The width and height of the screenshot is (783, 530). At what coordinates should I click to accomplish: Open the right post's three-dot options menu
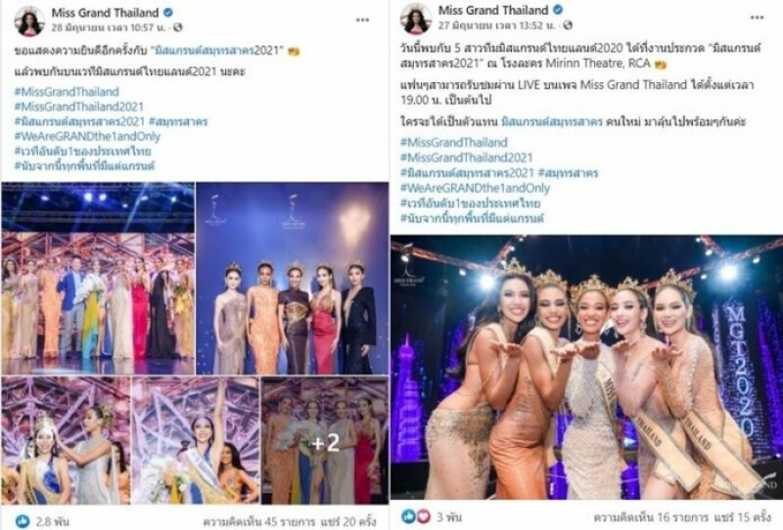click(757, 18)
